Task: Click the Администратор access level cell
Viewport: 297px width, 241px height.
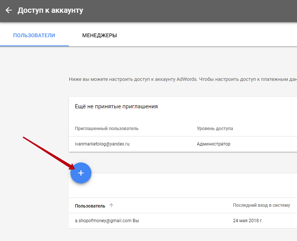Action: [x=213, y=144]
